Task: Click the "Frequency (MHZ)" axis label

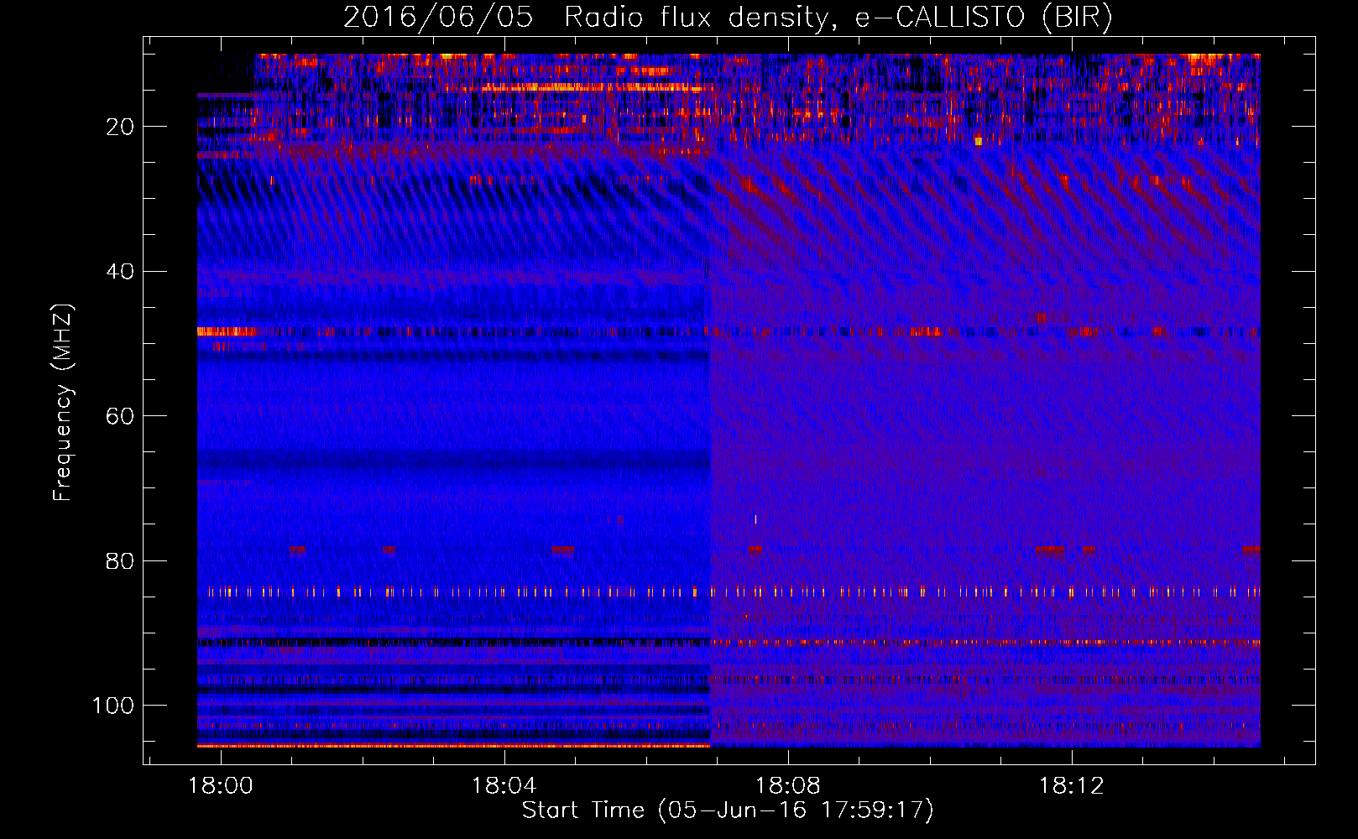Action: tap(63, 403)
